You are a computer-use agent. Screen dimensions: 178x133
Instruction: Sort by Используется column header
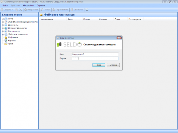coord(135,19)
